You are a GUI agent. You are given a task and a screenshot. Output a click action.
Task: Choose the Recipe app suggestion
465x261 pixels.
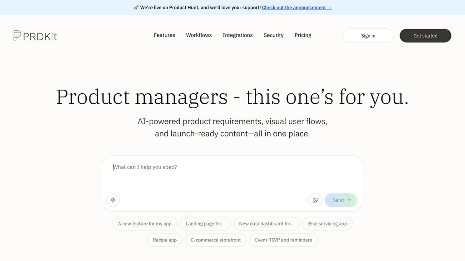tap(164, 240)
